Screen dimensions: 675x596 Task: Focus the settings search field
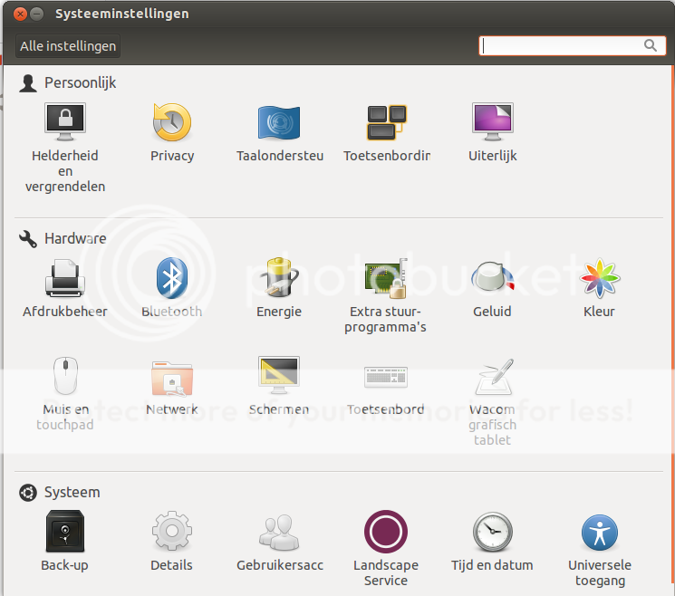pos(562,45)
